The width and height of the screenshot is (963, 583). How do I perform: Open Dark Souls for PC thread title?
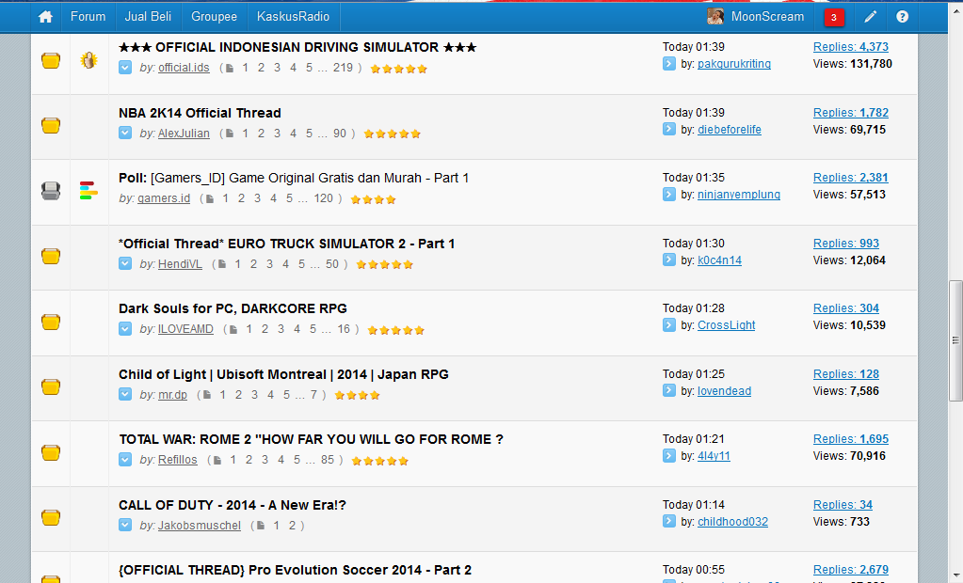coord(233,308)
